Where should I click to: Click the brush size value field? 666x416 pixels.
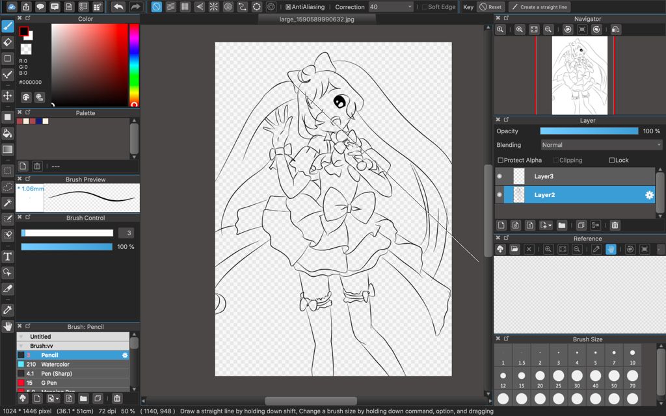pos(126,233)
